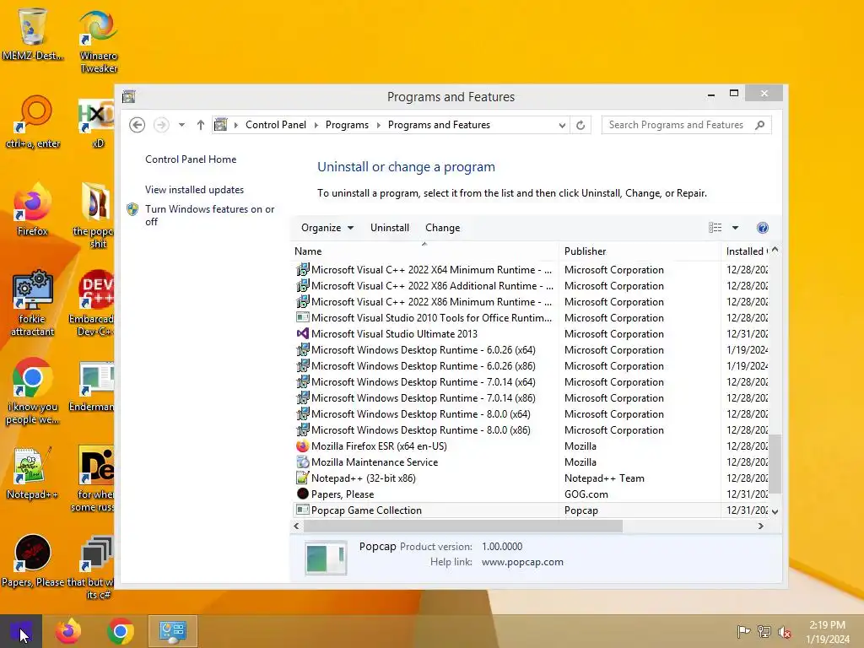Click the horizontal scrollbar right arrow
Viewport: 864px width, 648px height.
point(761,526)
